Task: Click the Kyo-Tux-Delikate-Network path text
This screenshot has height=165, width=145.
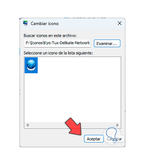Action: coord(67,43)
